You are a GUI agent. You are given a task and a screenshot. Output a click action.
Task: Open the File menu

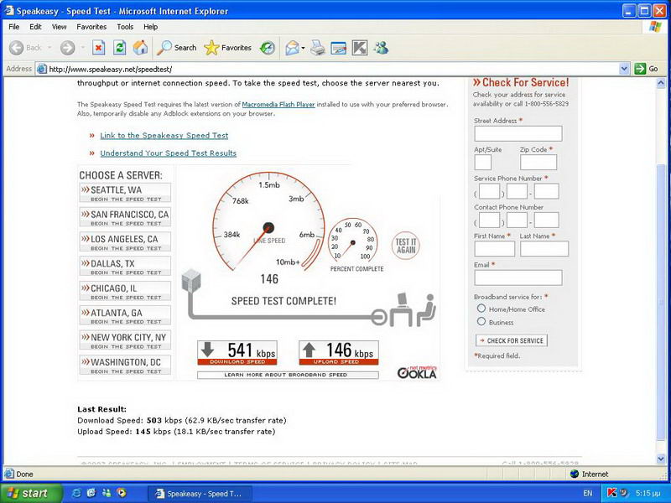tap(14, 27)
